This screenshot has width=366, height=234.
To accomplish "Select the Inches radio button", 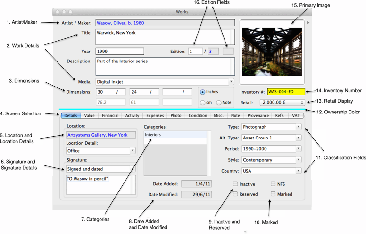I will click(203, 92).
